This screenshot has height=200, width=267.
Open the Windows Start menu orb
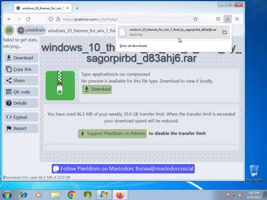coord(7,195)
